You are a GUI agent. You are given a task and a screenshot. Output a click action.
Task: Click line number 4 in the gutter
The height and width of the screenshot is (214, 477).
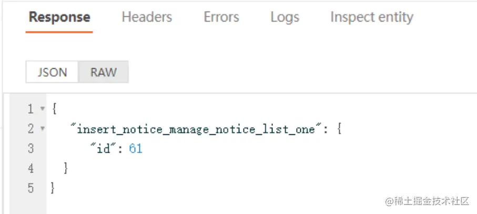click(31, 168)
